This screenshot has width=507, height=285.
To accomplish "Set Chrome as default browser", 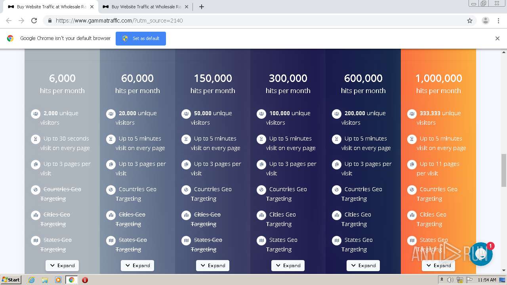I will [141, 38].
